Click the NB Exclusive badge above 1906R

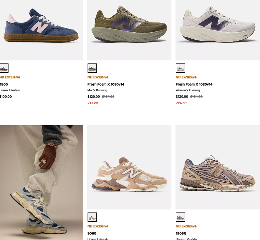point(186,226)
